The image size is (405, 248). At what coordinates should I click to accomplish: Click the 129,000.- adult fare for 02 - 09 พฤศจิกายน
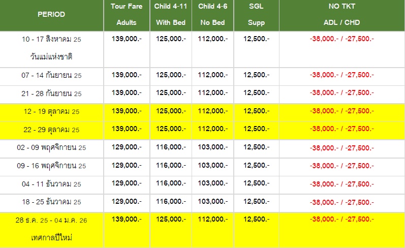coord(127,147)
